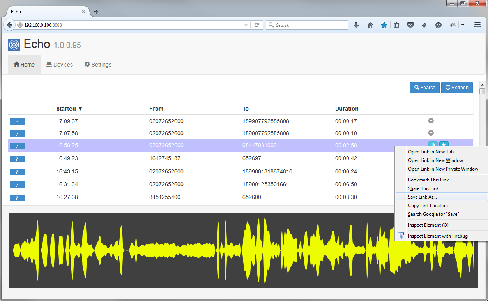Screen dimensions: 488x301
Task: Click the ? badge for the 16:58:25 call
Action: click(x=17, y=146)
